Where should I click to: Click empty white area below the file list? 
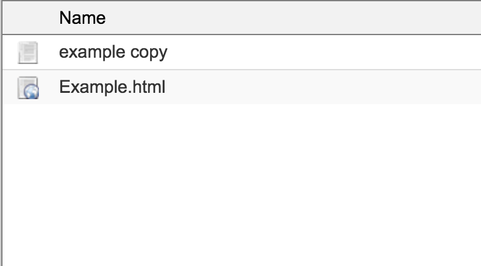242,185
